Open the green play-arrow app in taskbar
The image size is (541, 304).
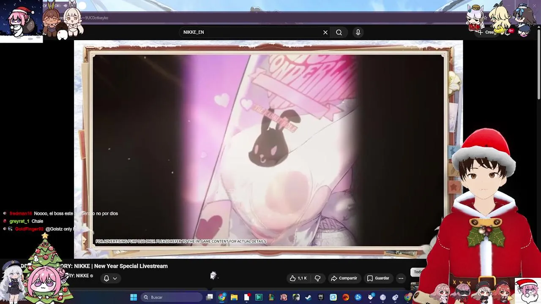(x=259, y=297)
